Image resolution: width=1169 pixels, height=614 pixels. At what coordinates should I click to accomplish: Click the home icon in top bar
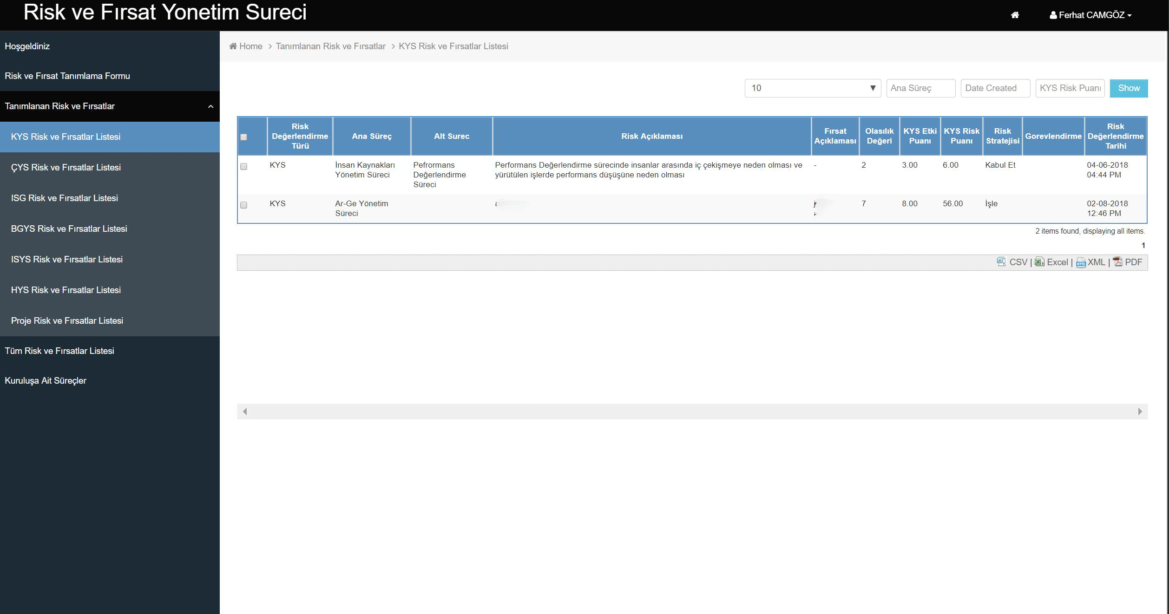[x=1015, y=15]
